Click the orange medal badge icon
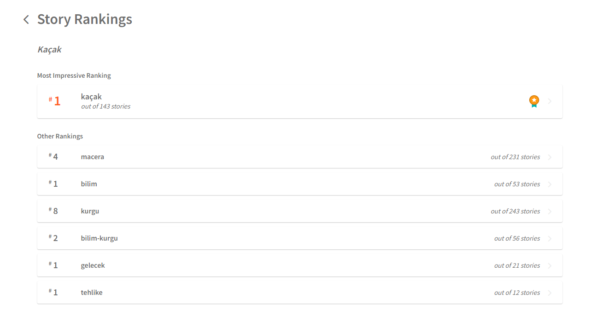Screen dimensions: 608x322 [534, 101]
